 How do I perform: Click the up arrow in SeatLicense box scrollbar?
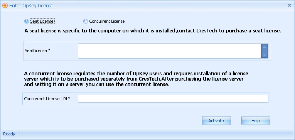tap(264, 47)
